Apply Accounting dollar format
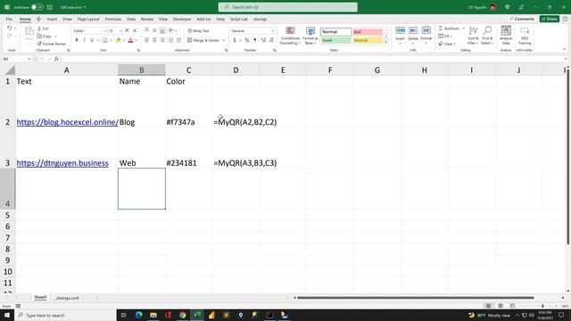The image size is (571, 321). tap(235, 40)
